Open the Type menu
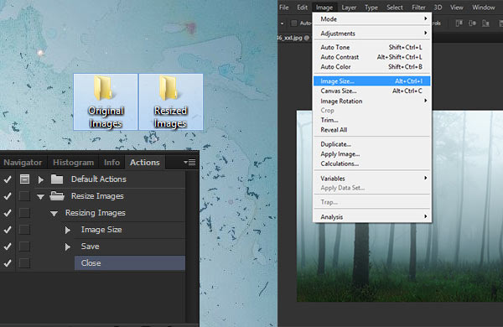 (x=371, y=8)
